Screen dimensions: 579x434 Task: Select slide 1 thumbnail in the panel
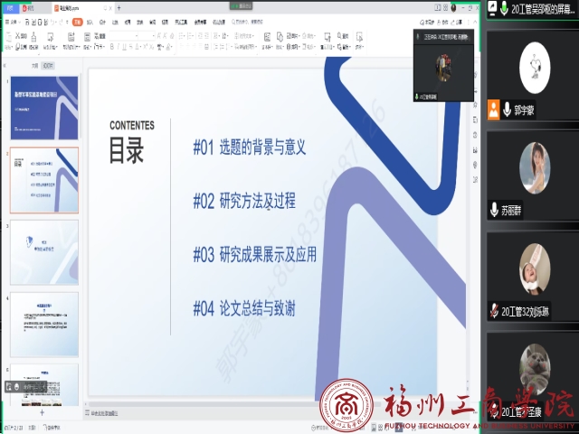[x=44, y=107]
